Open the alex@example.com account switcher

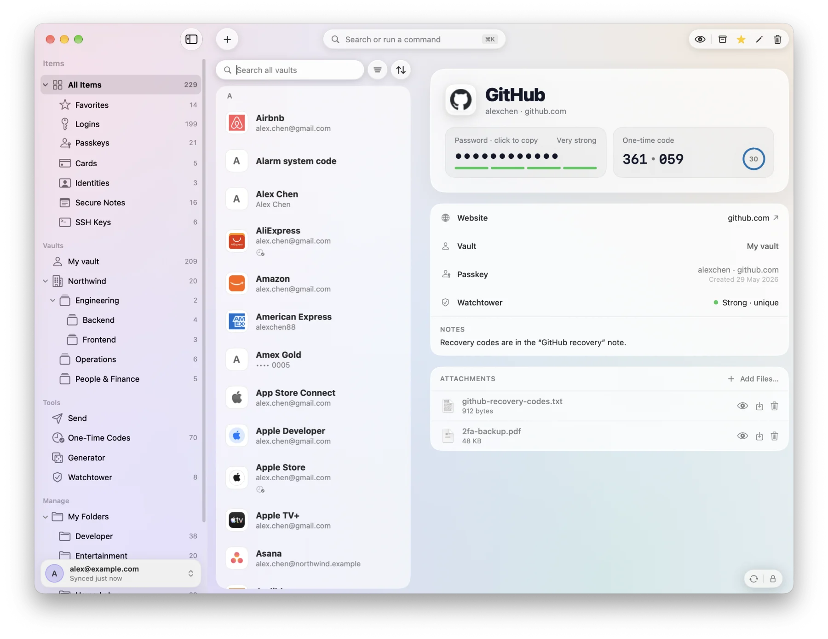(x=121, y=573)
